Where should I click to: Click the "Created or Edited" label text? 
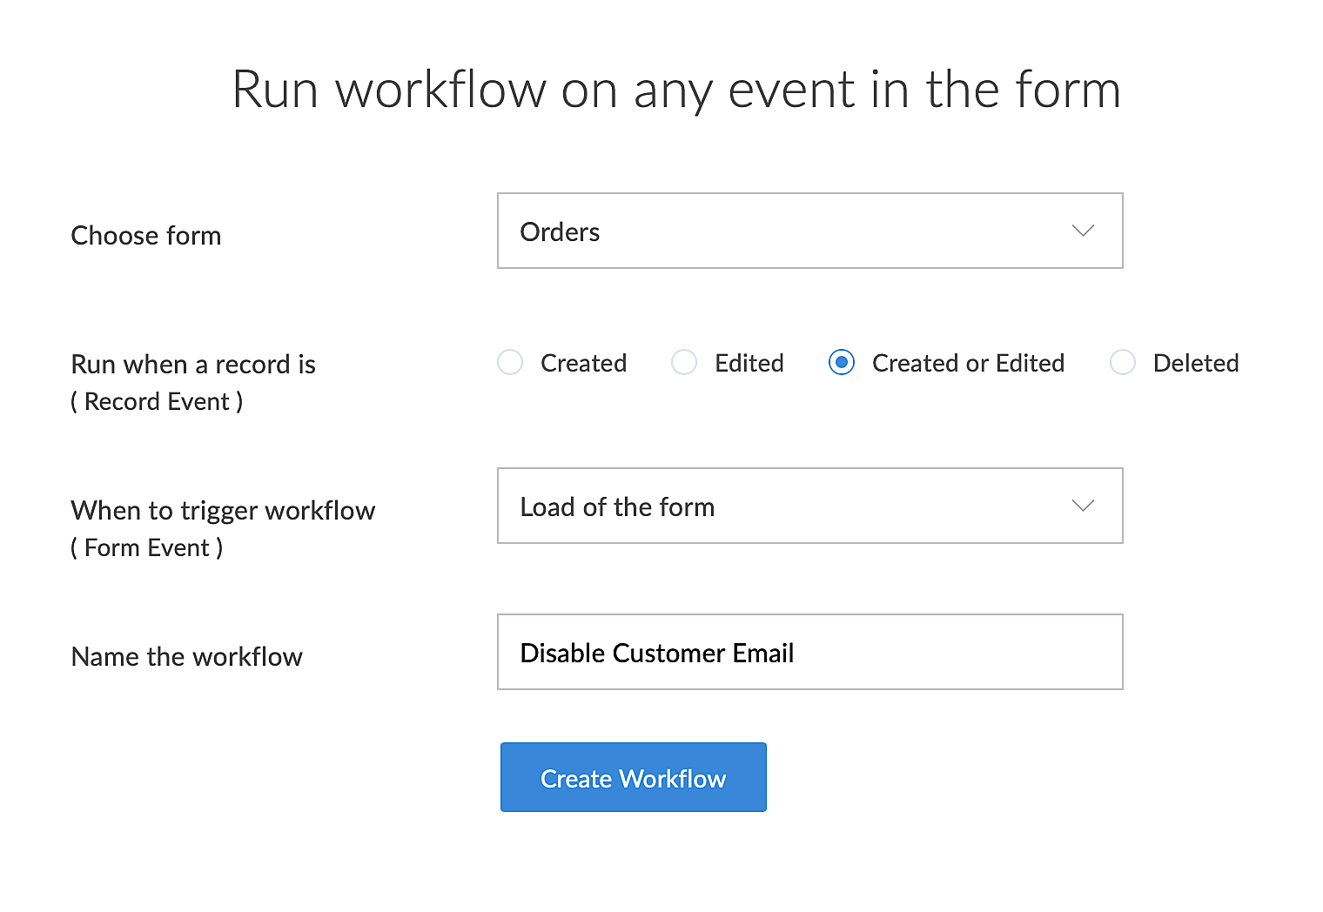[968, 363]
